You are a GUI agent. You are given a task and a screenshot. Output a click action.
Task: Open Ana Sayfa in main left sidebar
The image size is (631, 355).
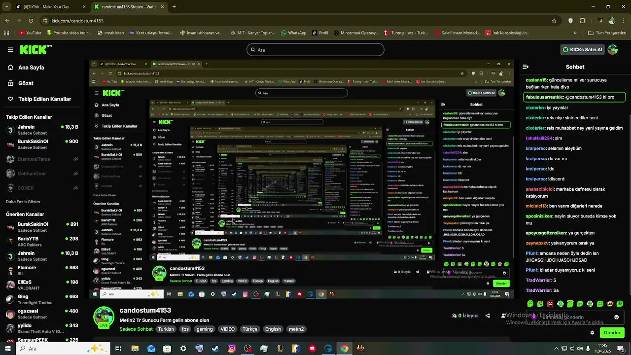click(31, 68)
